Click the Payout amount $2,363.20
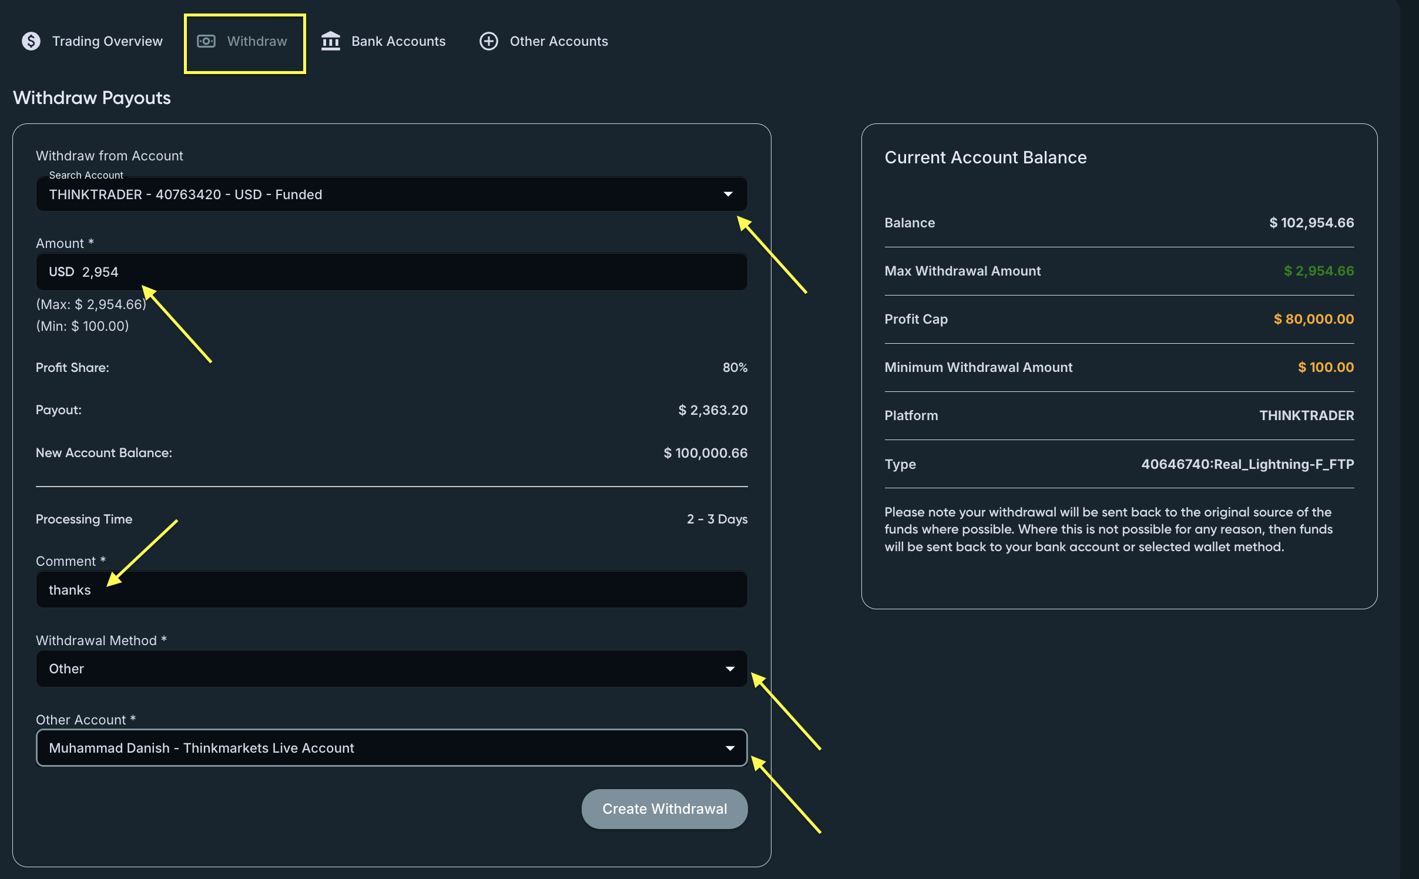The image size is (1419, 879). (x=712, y=410)
